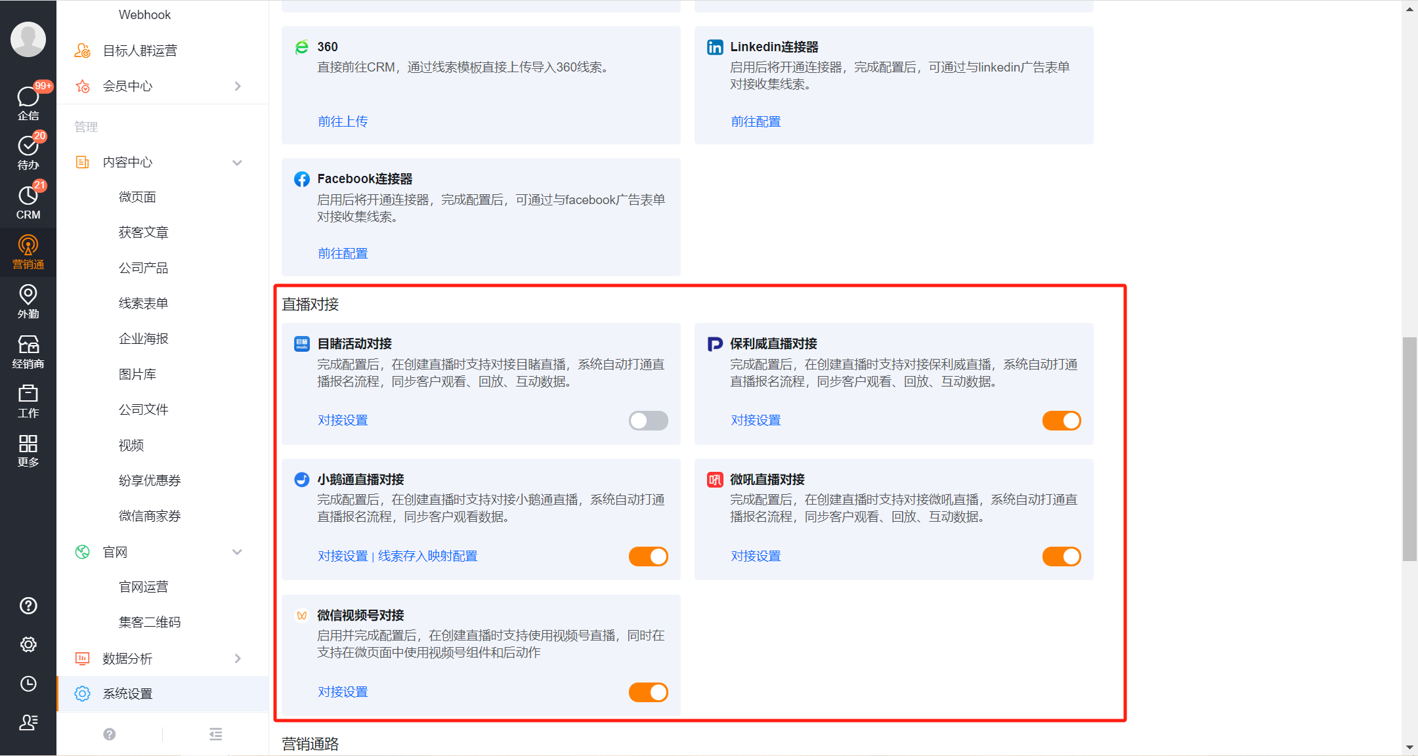Click the 微信视频号 logo icon
The width and height of the screenshot is (1418, 756).
(x=302, y=616)
